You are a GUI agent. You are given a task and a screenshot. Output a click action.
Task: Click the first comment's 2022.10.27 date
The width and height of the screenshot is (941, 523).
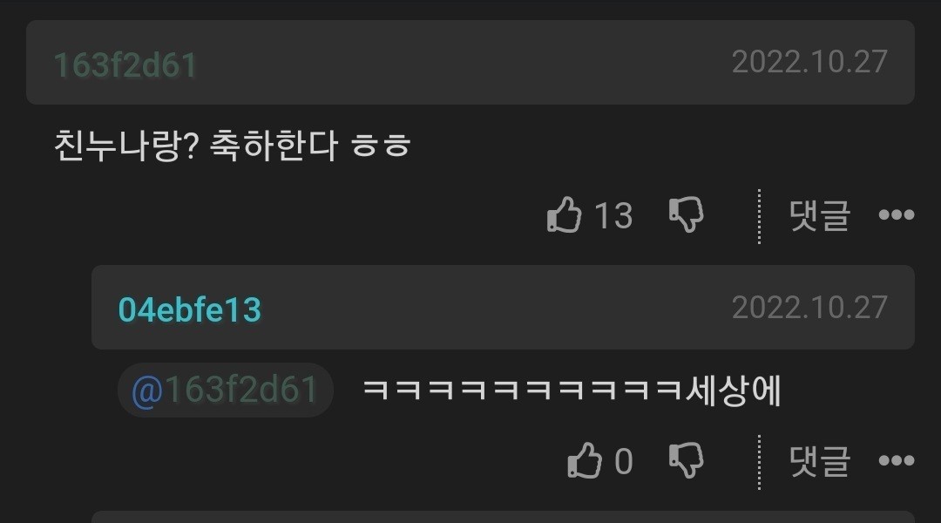click(809, 62)
